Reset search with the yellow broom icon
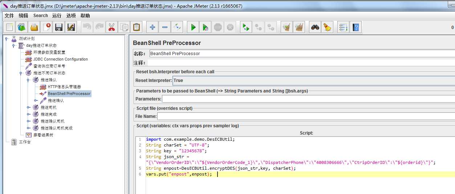 tap(328, 27)
